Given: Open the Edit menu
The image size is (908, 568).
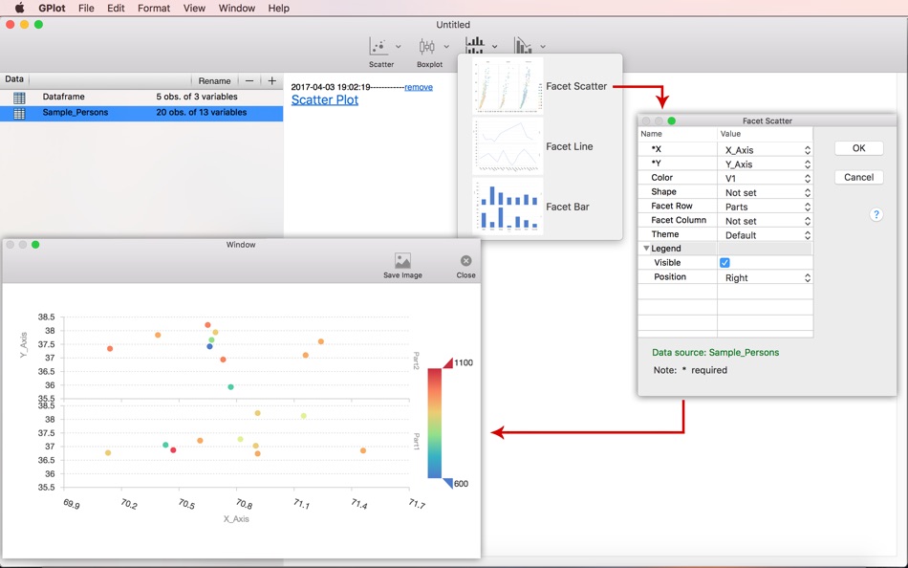Looking at the screenshot, I should [116, 8].
